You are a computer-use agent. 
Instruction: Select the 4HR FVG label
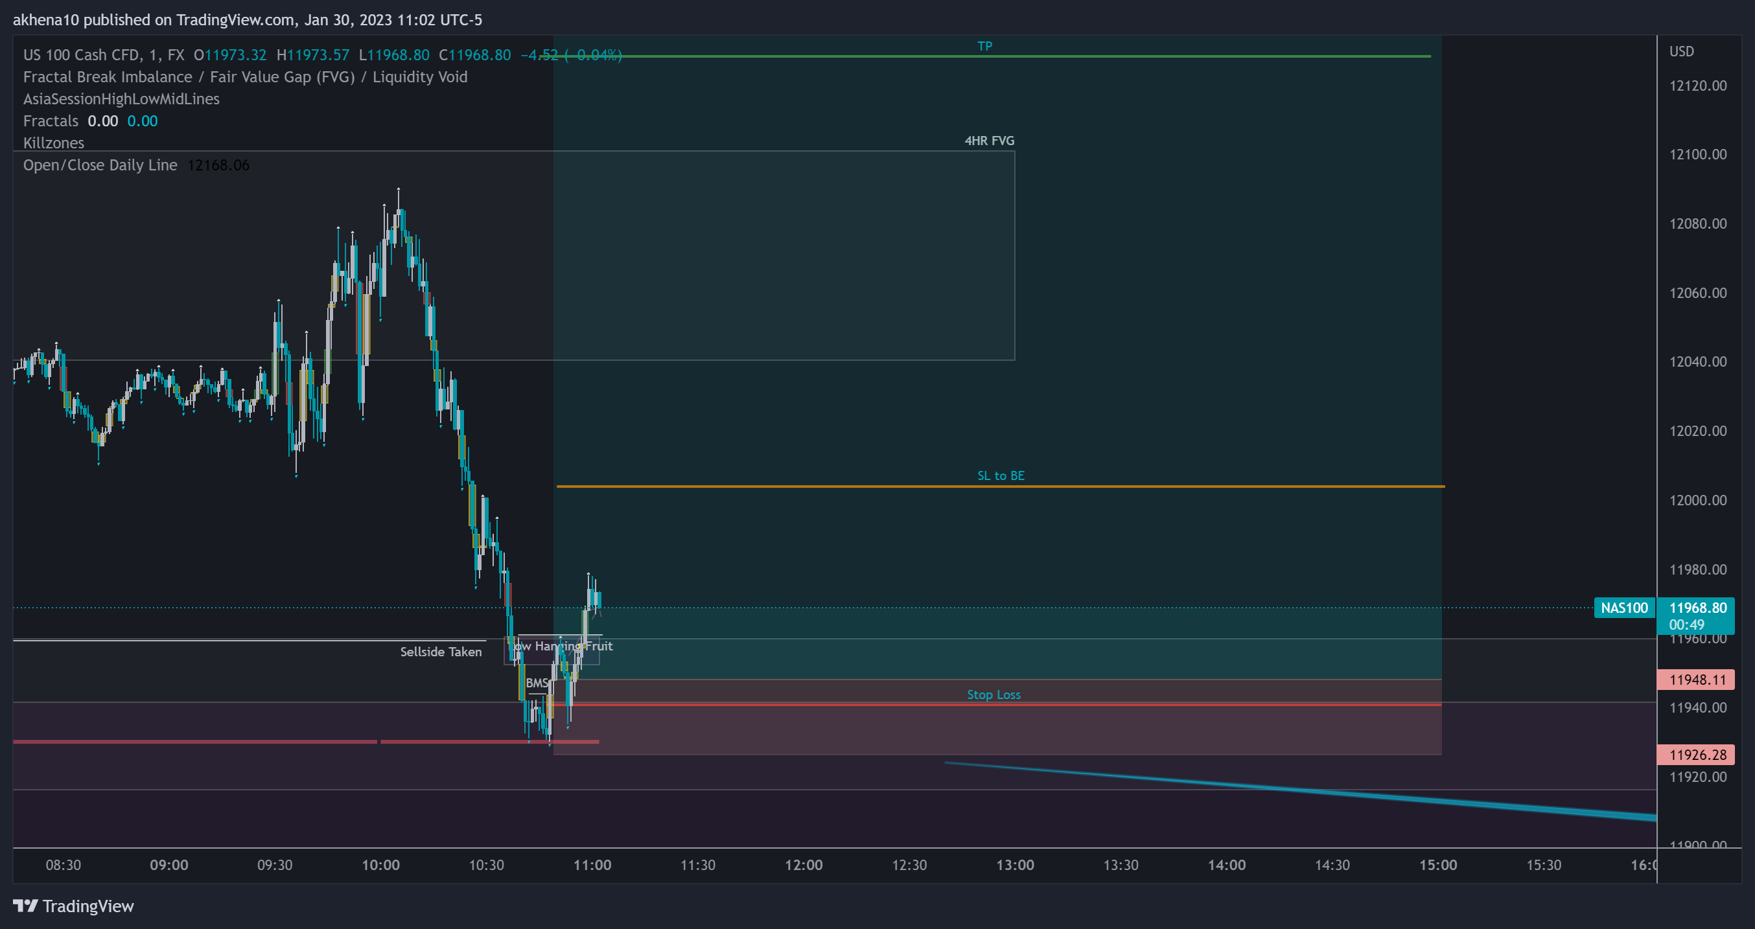[x=989, y=141]
